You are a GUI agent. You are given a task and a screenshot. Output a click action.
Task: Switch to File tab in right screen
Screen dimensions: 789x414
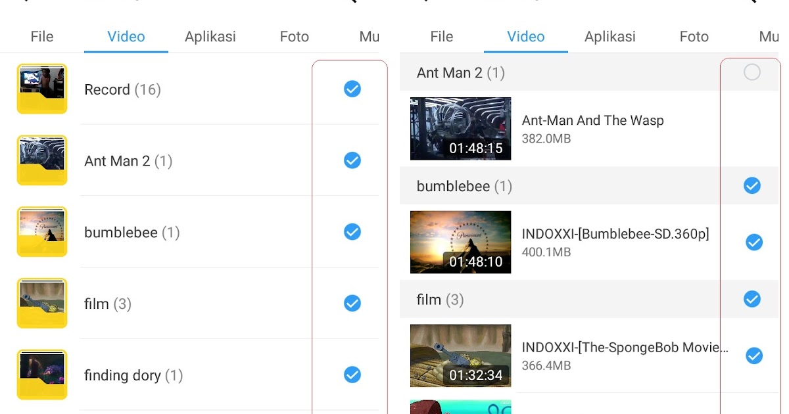pyautogui.click(x=442, y=37)
